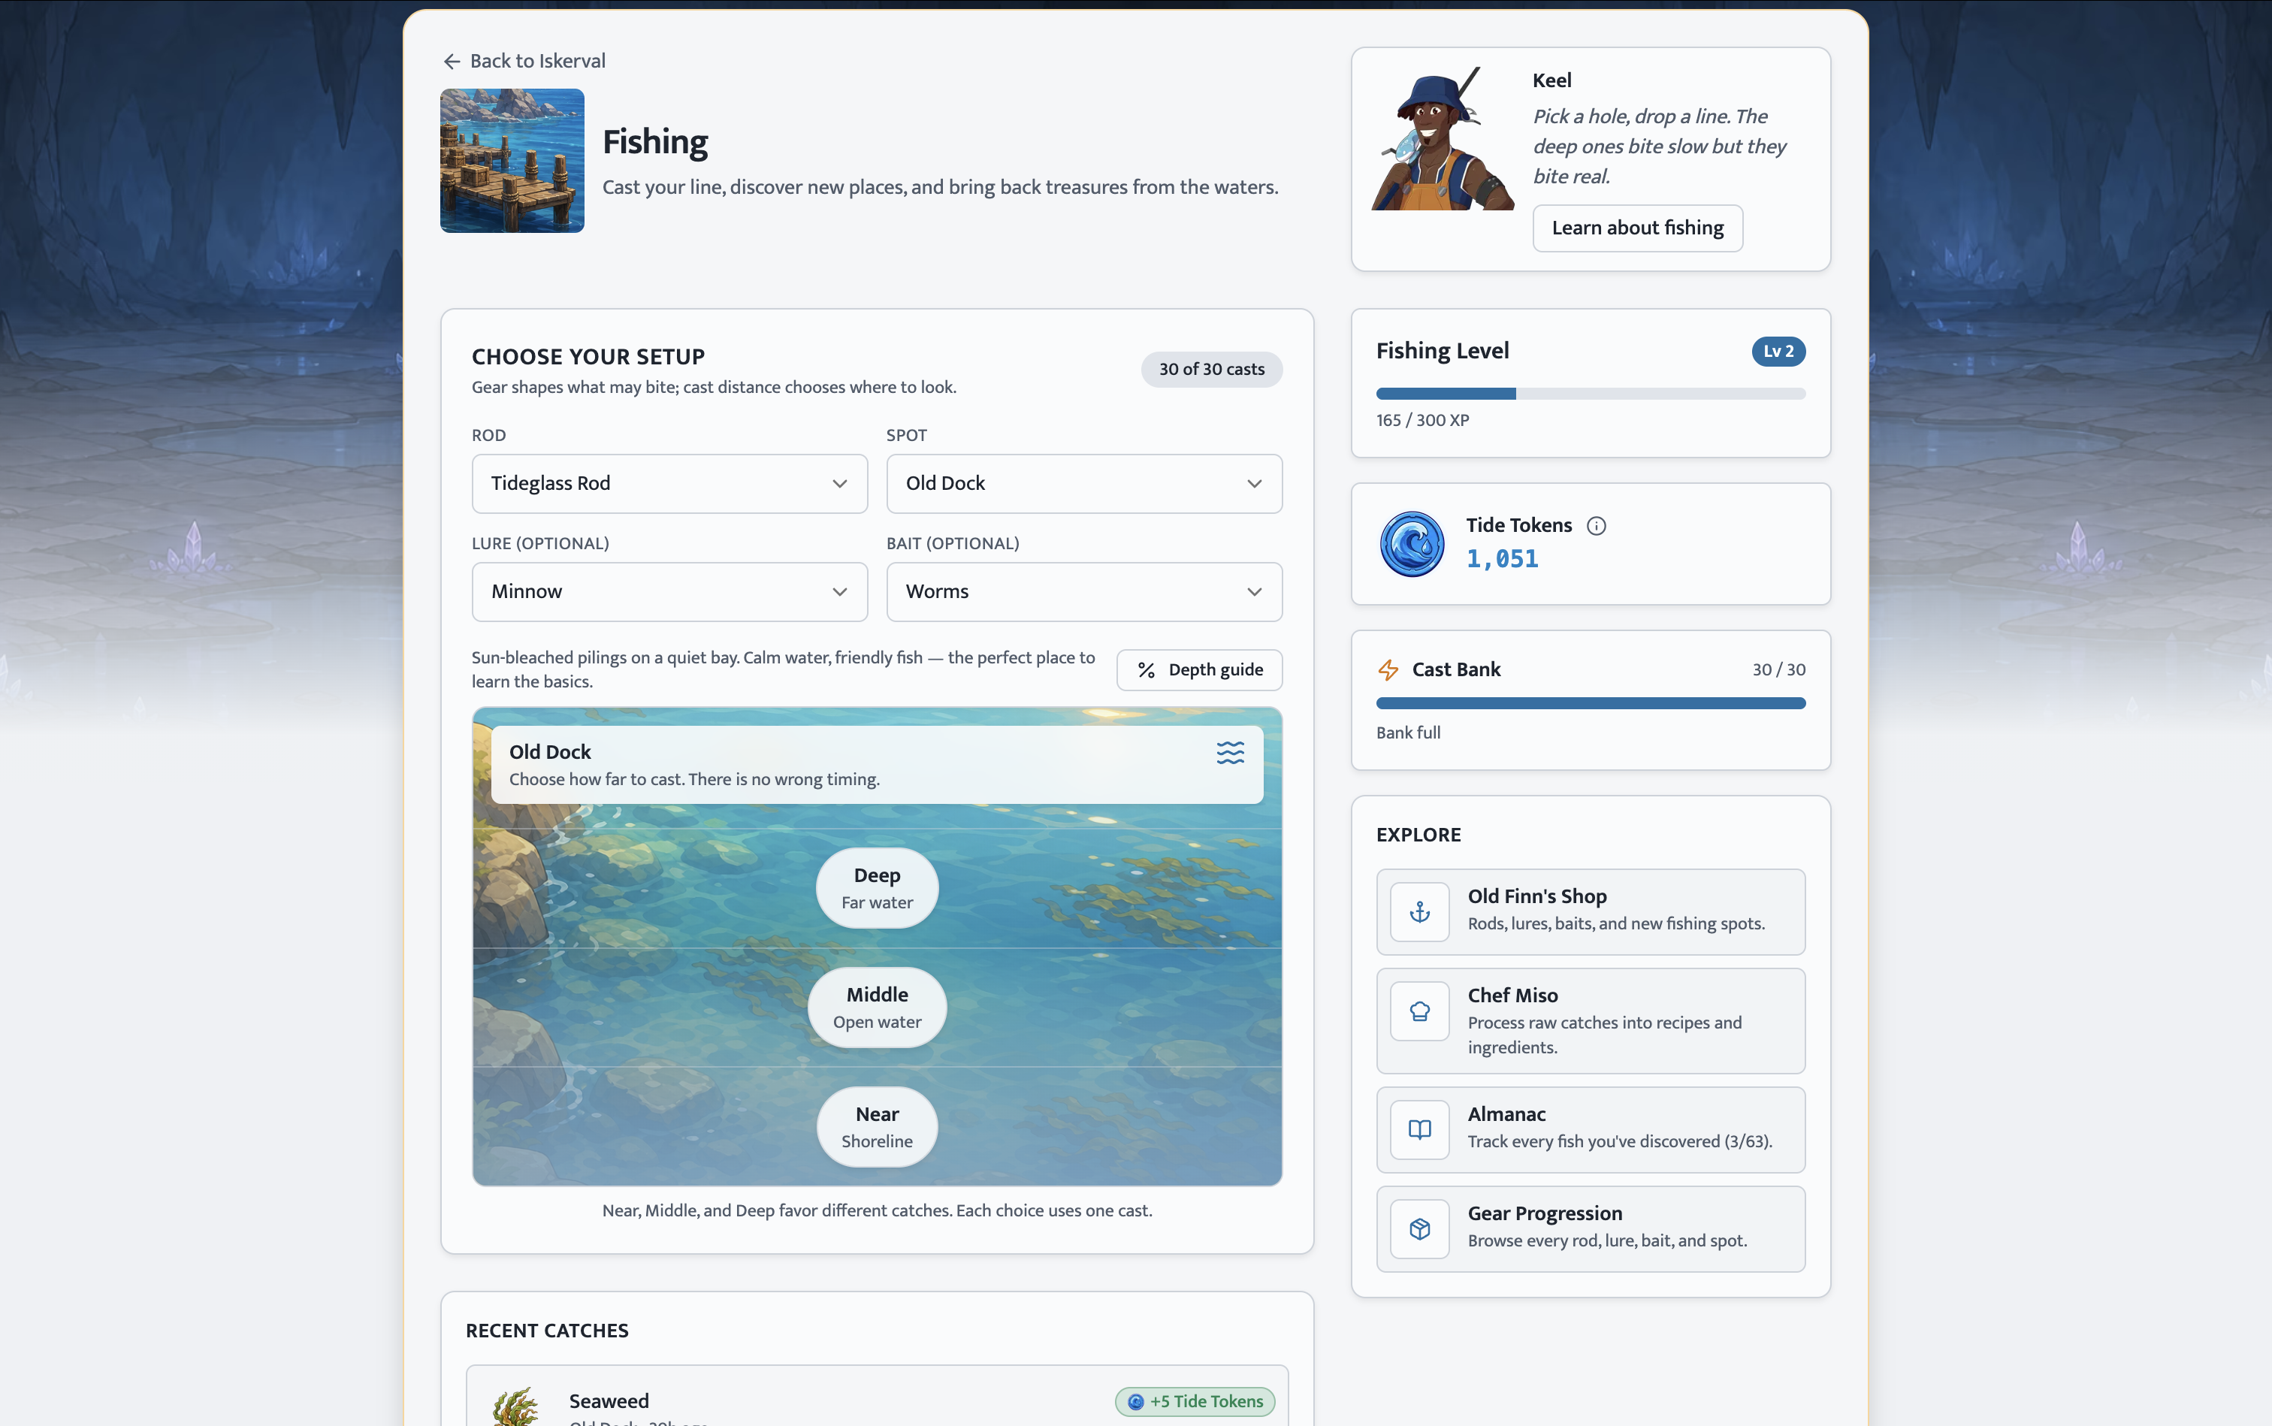Click the Old Dock banner title
The height and width of the screenshot is (1426, 2272).
pyautogui.click(x=550, y=753)
